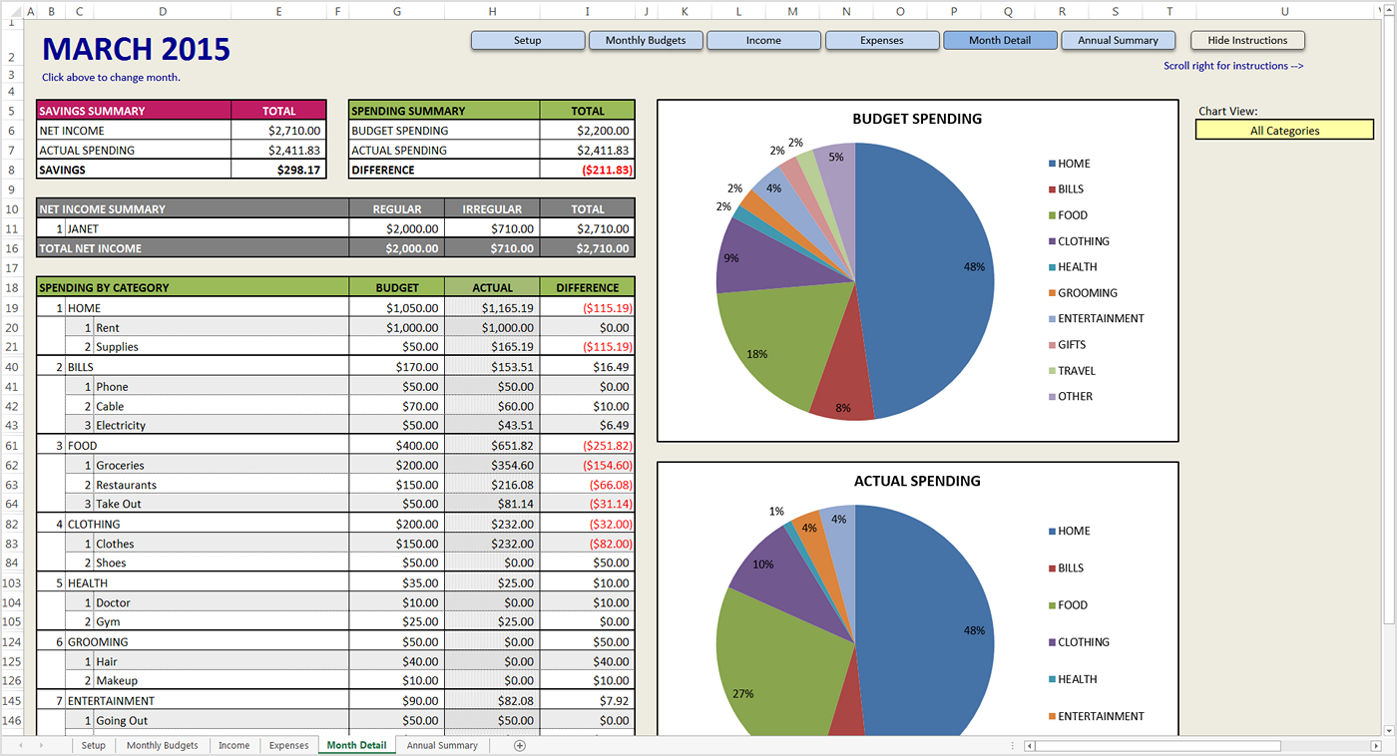
Task: Select the Supplies actual '$165.19' cell
Action: coord(493,347)
